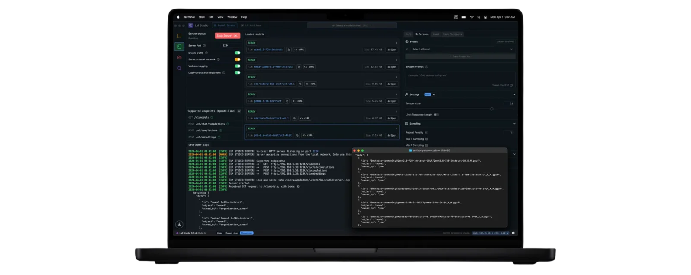Open the settings gear in bottom status bar
Image resolution: width=691 pixels, height=275 pixels.
tap(513, 233)
